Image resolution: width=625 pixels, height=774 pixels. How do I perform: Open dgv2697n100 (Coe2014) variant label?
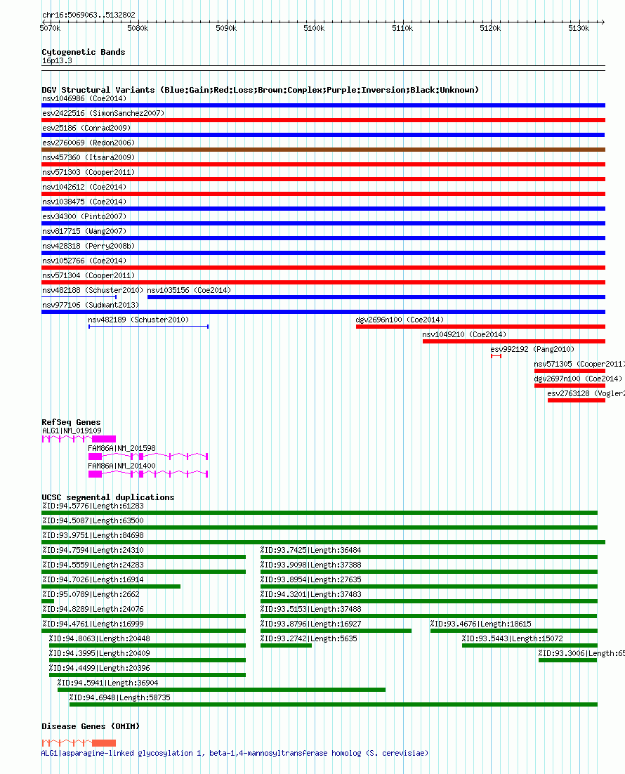pos(578,379)
